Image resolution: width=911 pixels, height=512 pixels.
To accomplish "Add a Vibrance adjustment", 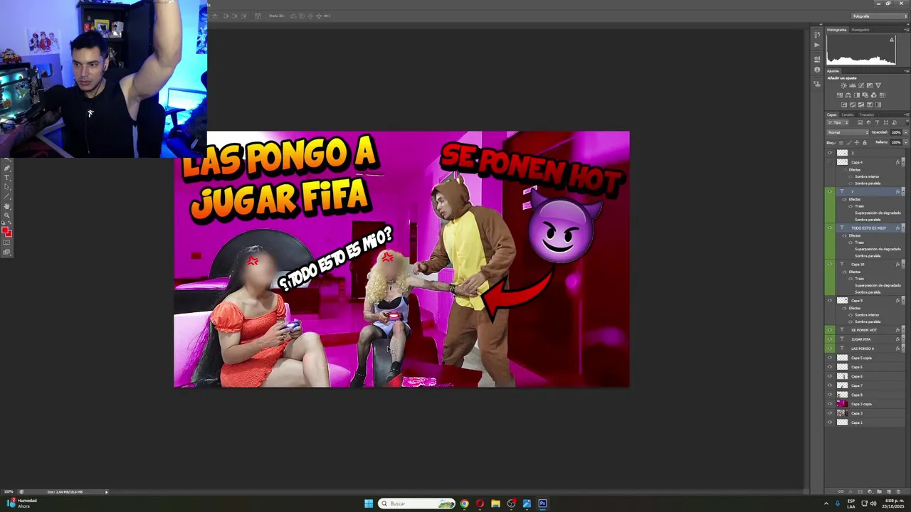I will coord(878,85).
